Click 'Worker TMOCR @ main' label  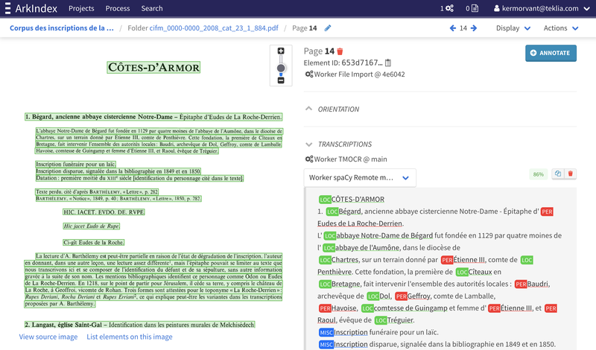coord(350,159)
